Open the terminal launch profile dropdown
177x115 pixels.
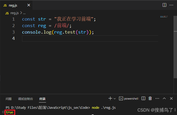(x=115, y=99)
